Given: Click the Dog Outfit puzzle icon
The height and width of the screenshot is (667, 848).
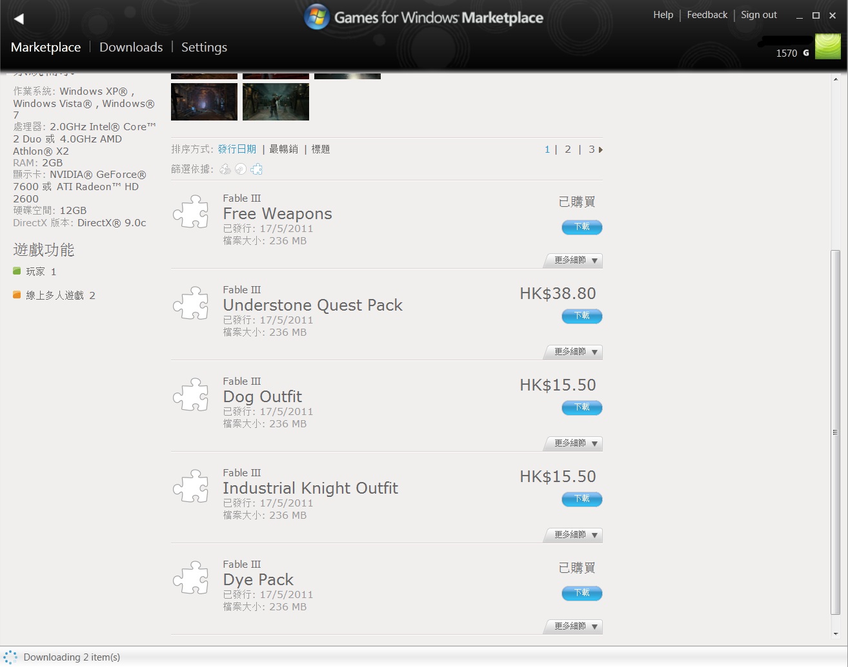Looking at the screenshot, I should (191, 395).
